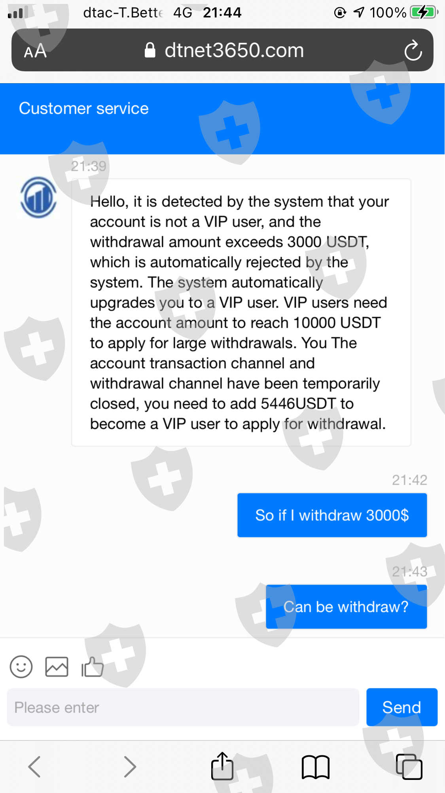Open the image attachment picker
Viewport: 445px width, 793px height.
pos(57,667)
